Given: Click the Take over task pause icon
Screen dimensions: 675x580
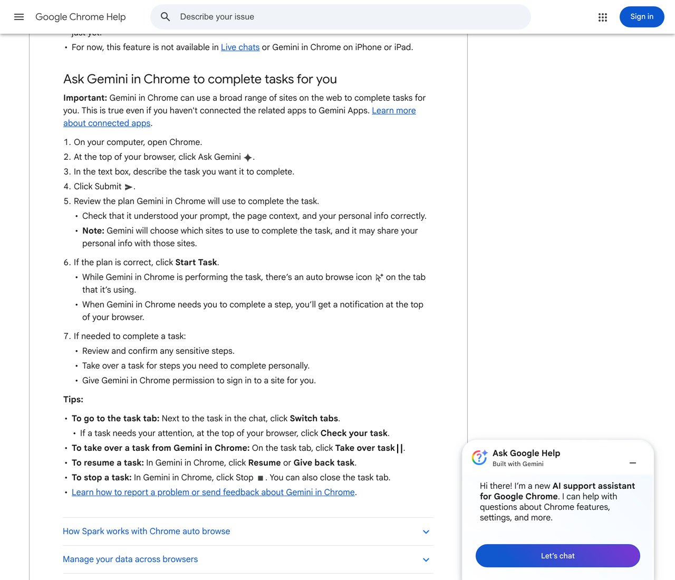Looking at the screenshot, I should pos(400,448).
